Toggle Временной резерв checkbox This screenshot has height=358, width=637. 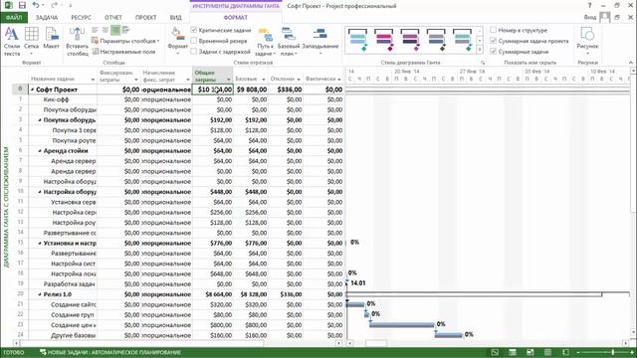coord(194,41)
